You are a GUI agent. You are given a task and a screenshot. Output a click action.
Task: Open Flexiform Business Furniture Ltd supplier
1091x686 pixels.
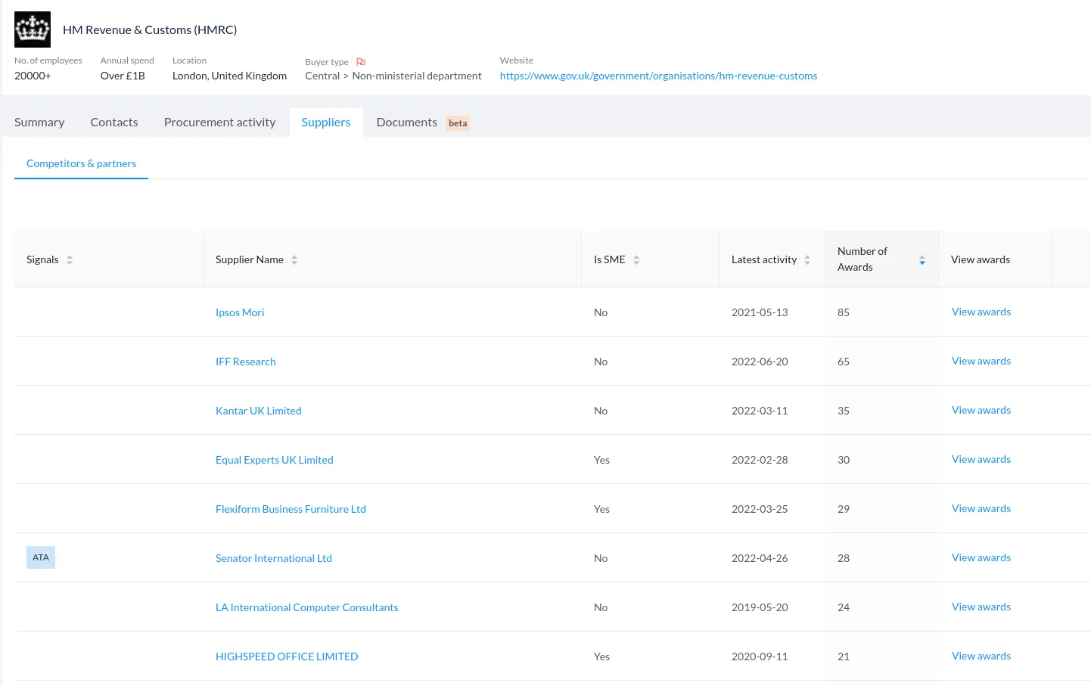tap(291, 509)
